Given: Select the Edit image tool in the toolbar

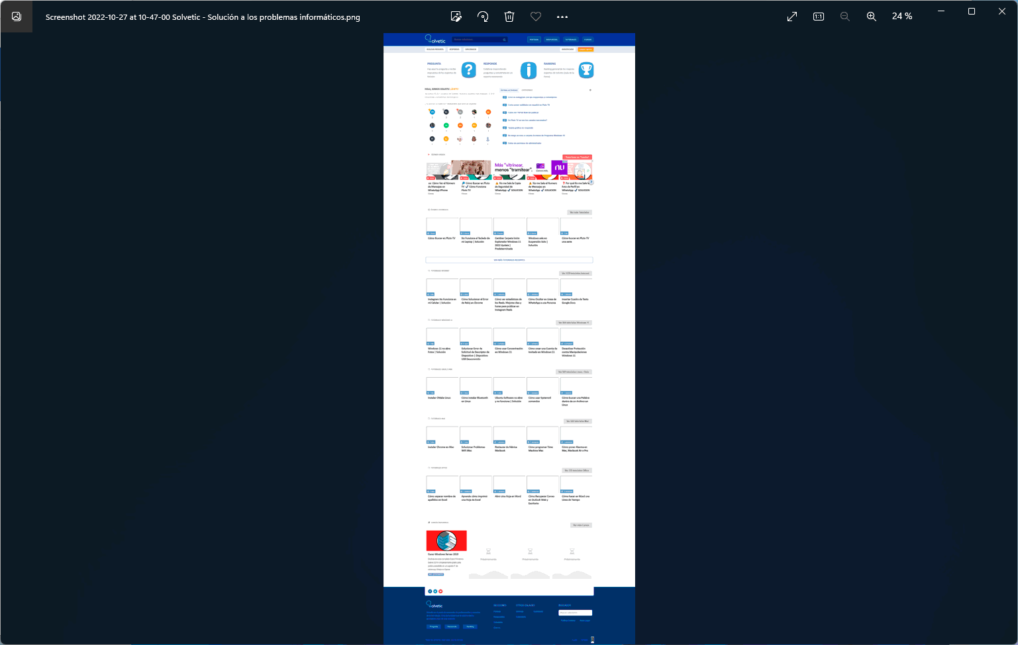Looking at the screenshot, I should pyautogui.click(x=456, y=16).
